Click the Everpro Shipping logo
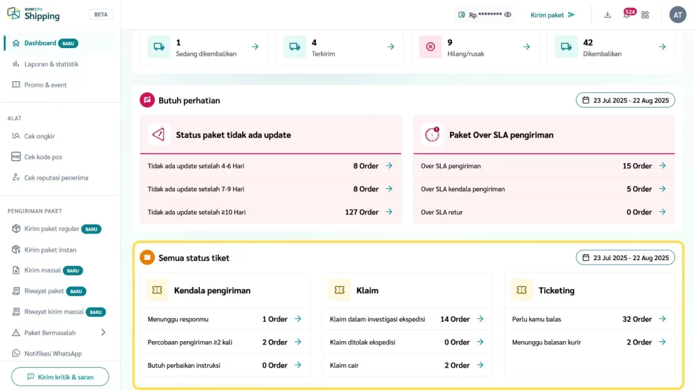Screen dimensions: 694x390 tap(34, 14)
